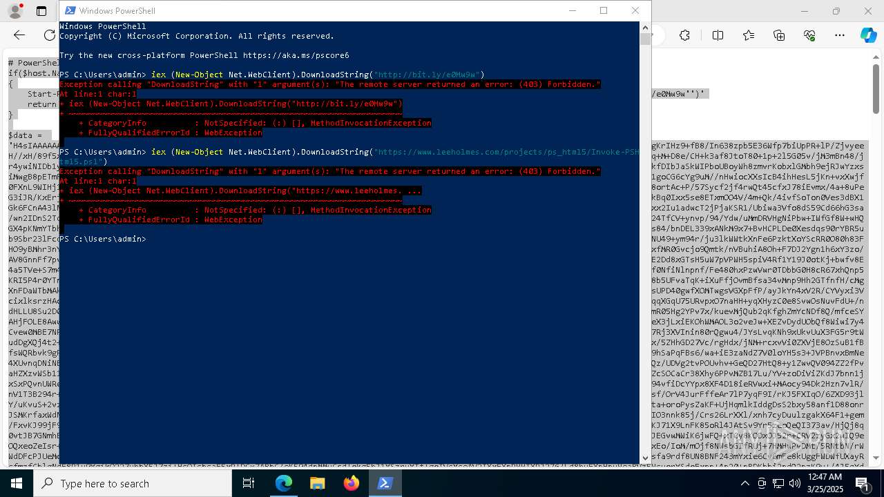Click second 'CategoryInfo : NotSpecified' line

(x=255, y=210)
